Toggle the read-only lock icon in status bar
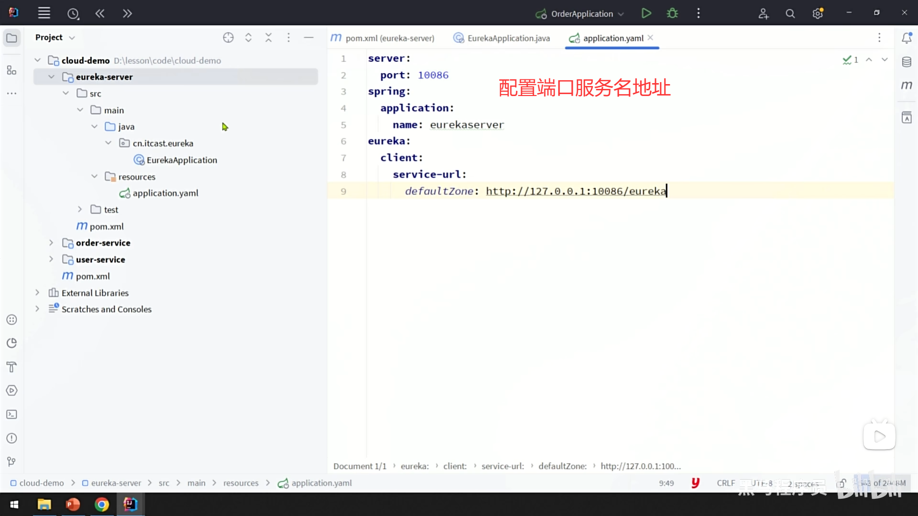 point(842,483)
